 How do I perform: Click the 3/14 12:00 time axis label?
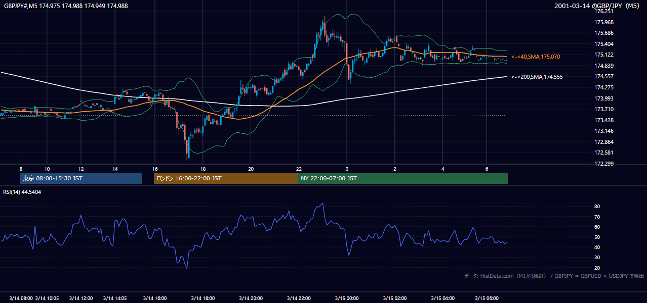(81, 298)
